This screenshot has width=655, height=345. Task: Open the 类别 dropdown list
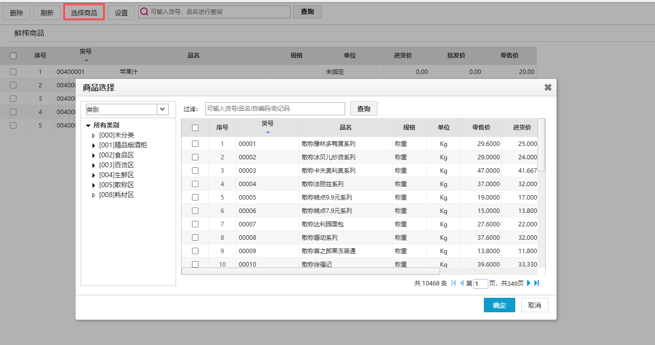click(163, 109)
